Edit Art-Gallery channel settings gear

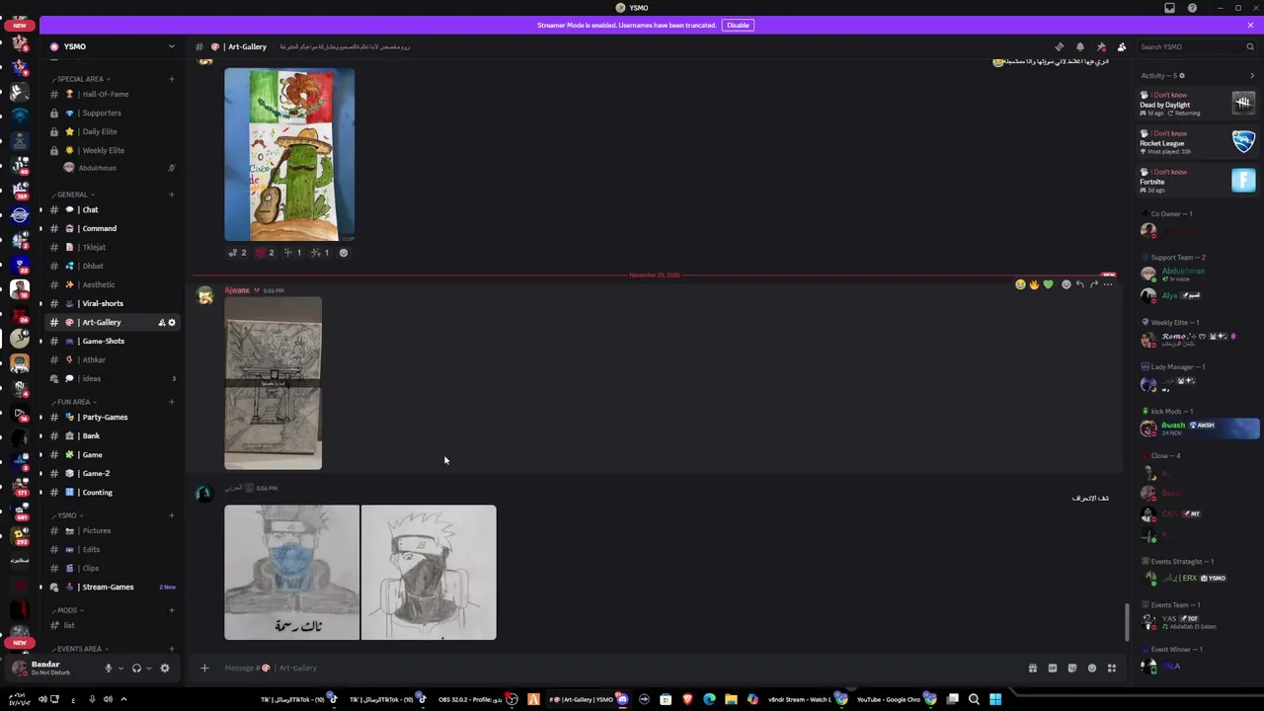(172, 323)
